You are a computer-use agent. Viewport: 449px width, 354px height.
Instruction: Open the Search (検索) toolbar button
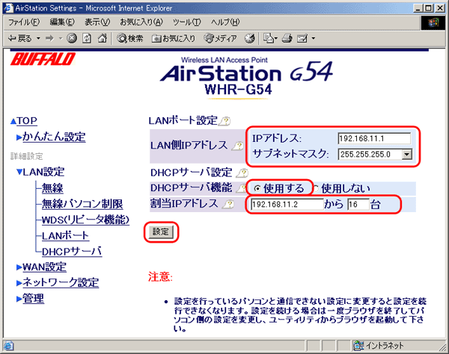(x=130, y=38)
